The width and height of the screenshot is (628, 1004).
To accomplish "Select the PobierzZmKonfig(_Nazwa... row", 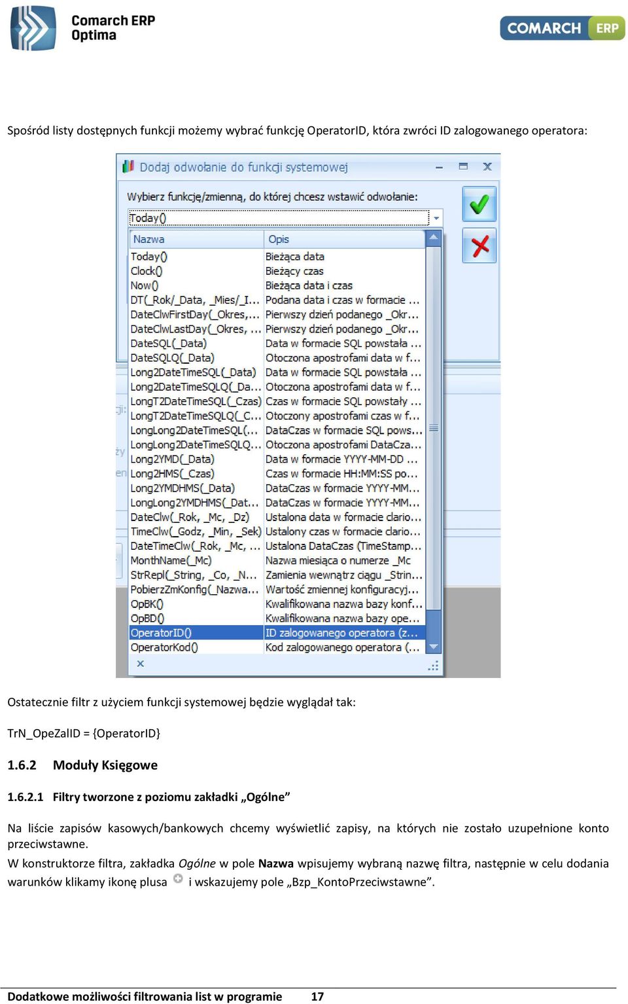I will (277, 589).
